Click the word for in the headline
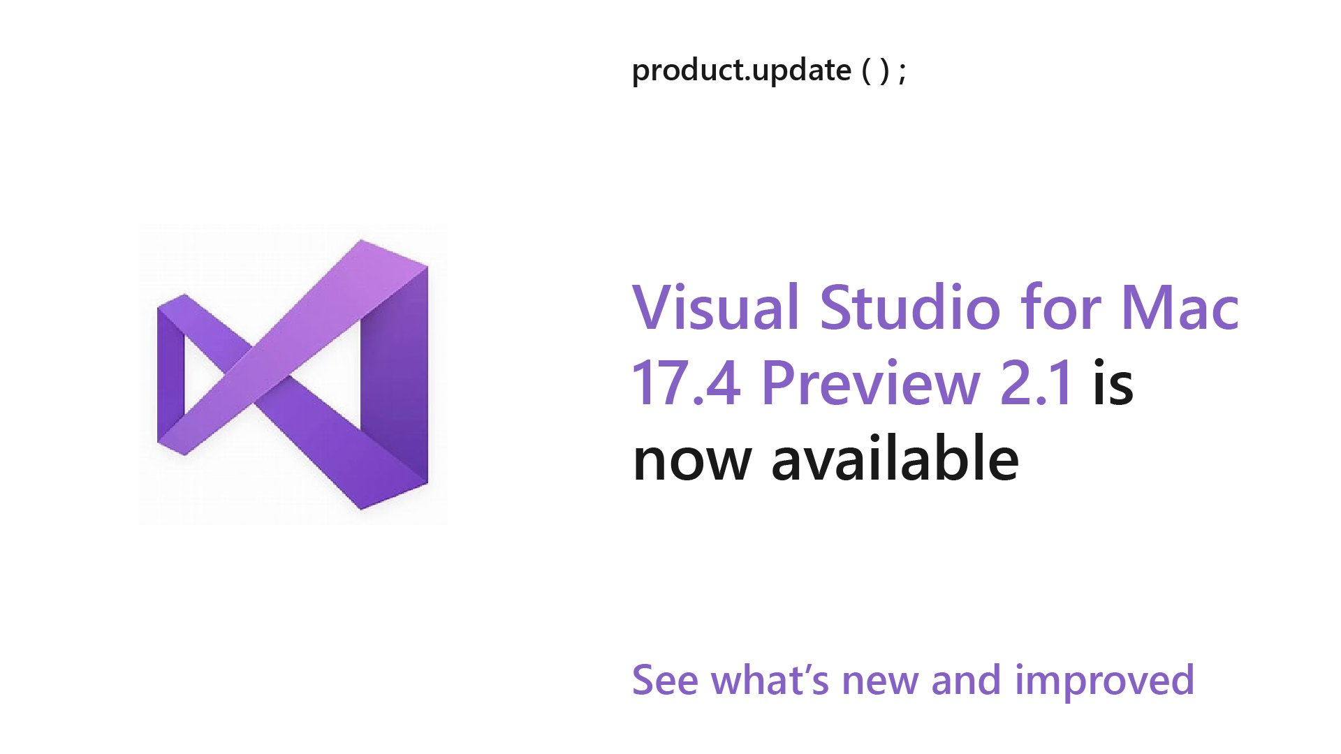The width and height of the screenshot is (1341, 754). pyautogui.click(x=1061, y=306)
